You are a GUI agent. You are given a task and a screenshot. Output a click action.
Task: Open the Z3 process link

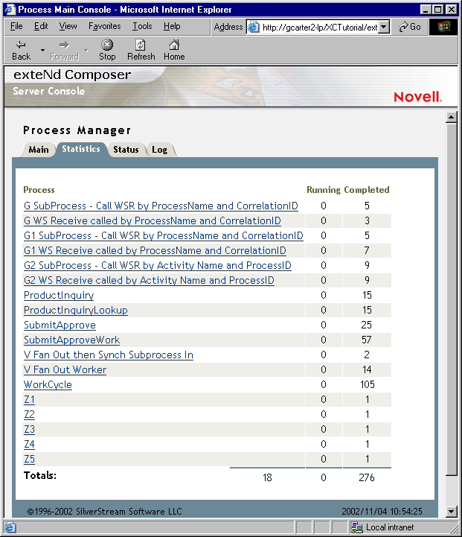click(x=29, y=430)
